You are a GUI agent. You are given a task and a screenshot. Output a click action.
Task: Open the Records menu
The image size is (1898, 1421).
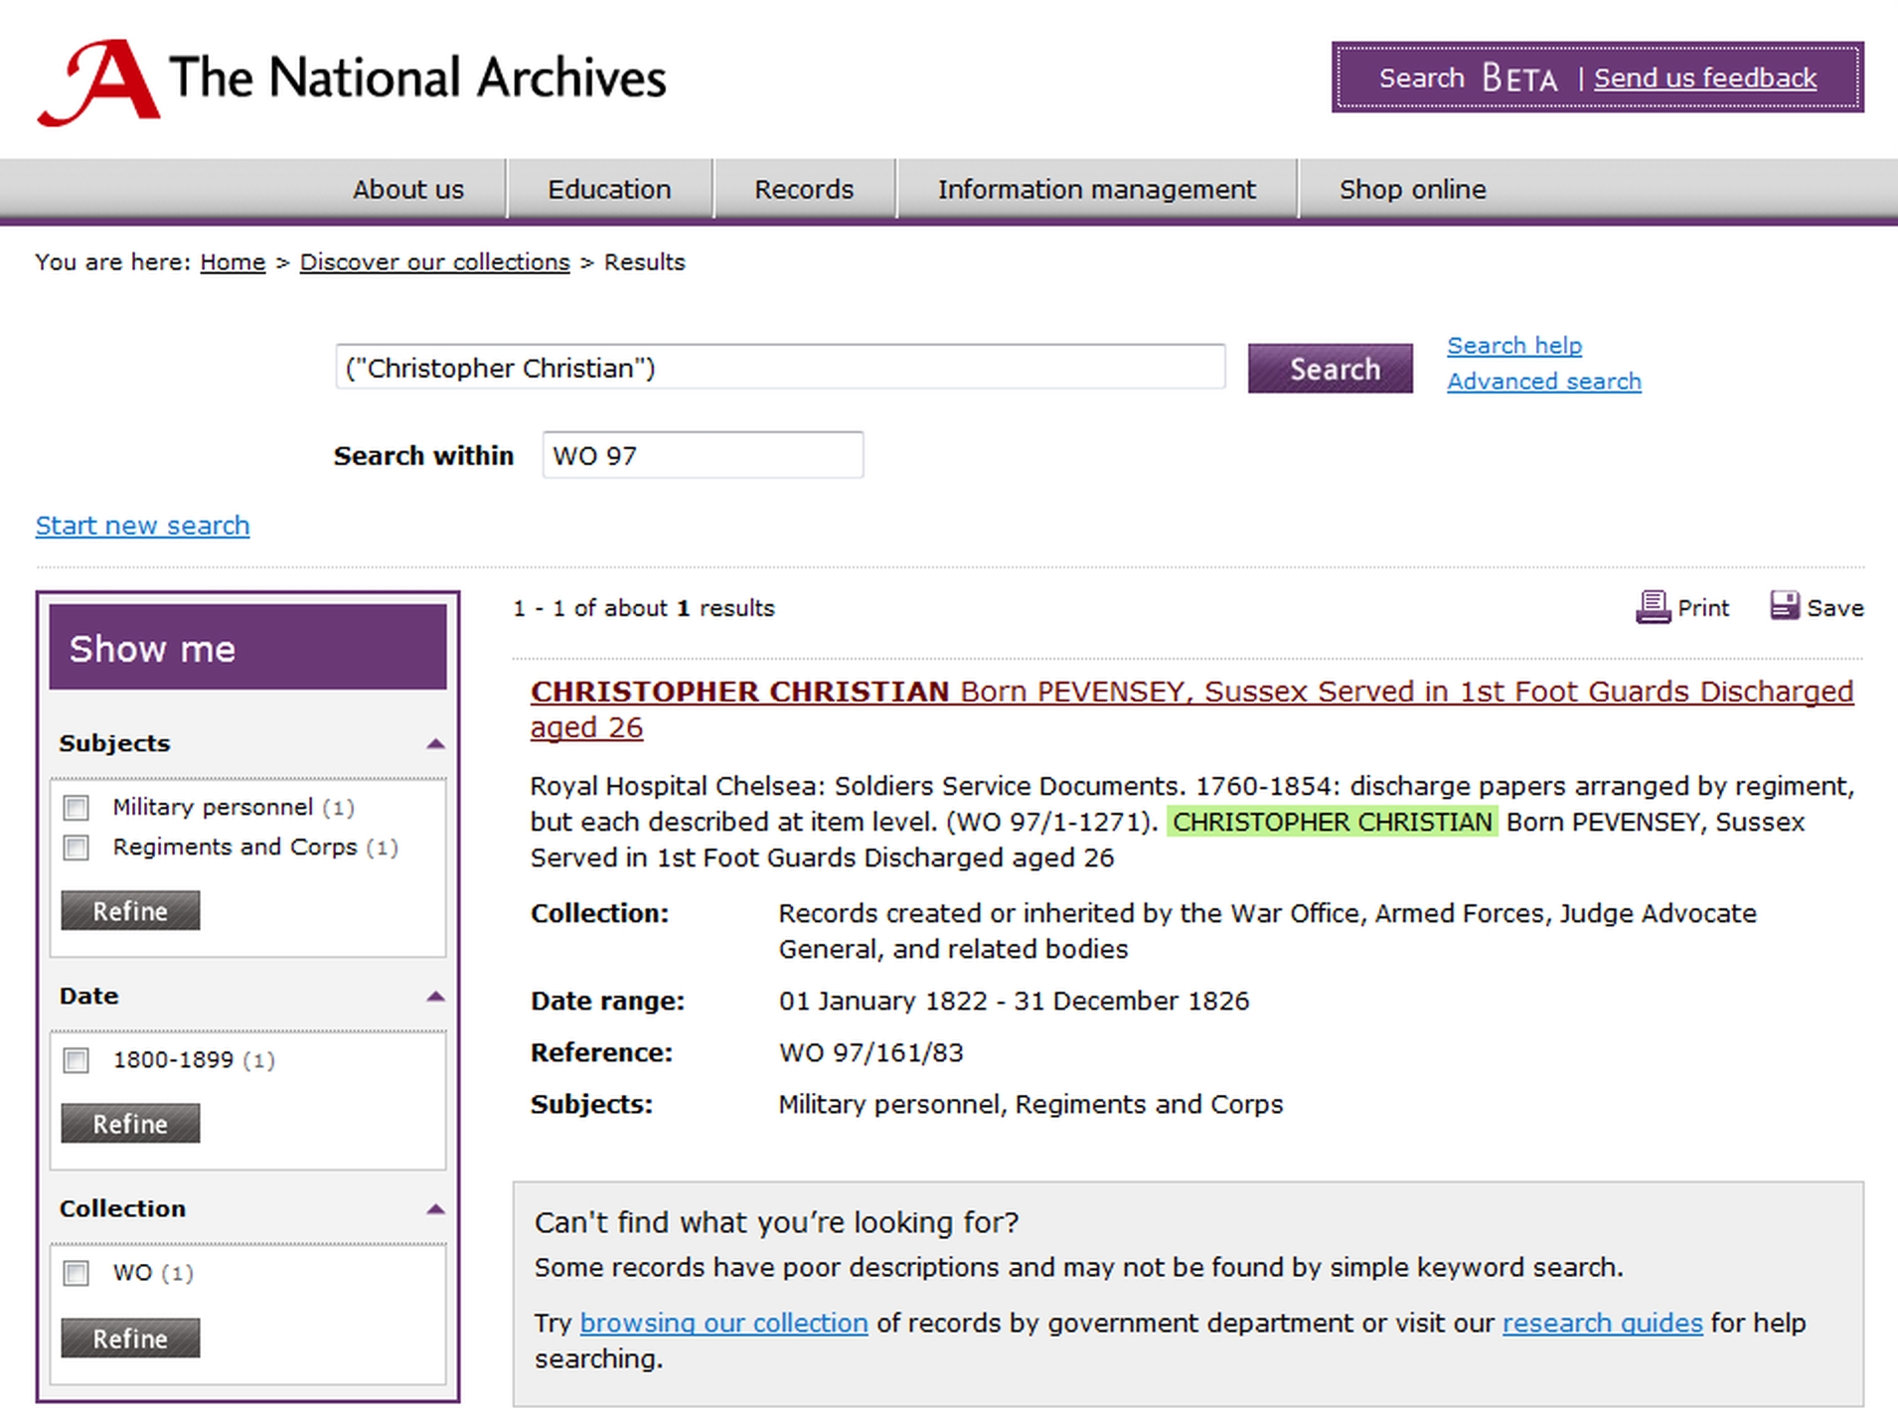804,189
